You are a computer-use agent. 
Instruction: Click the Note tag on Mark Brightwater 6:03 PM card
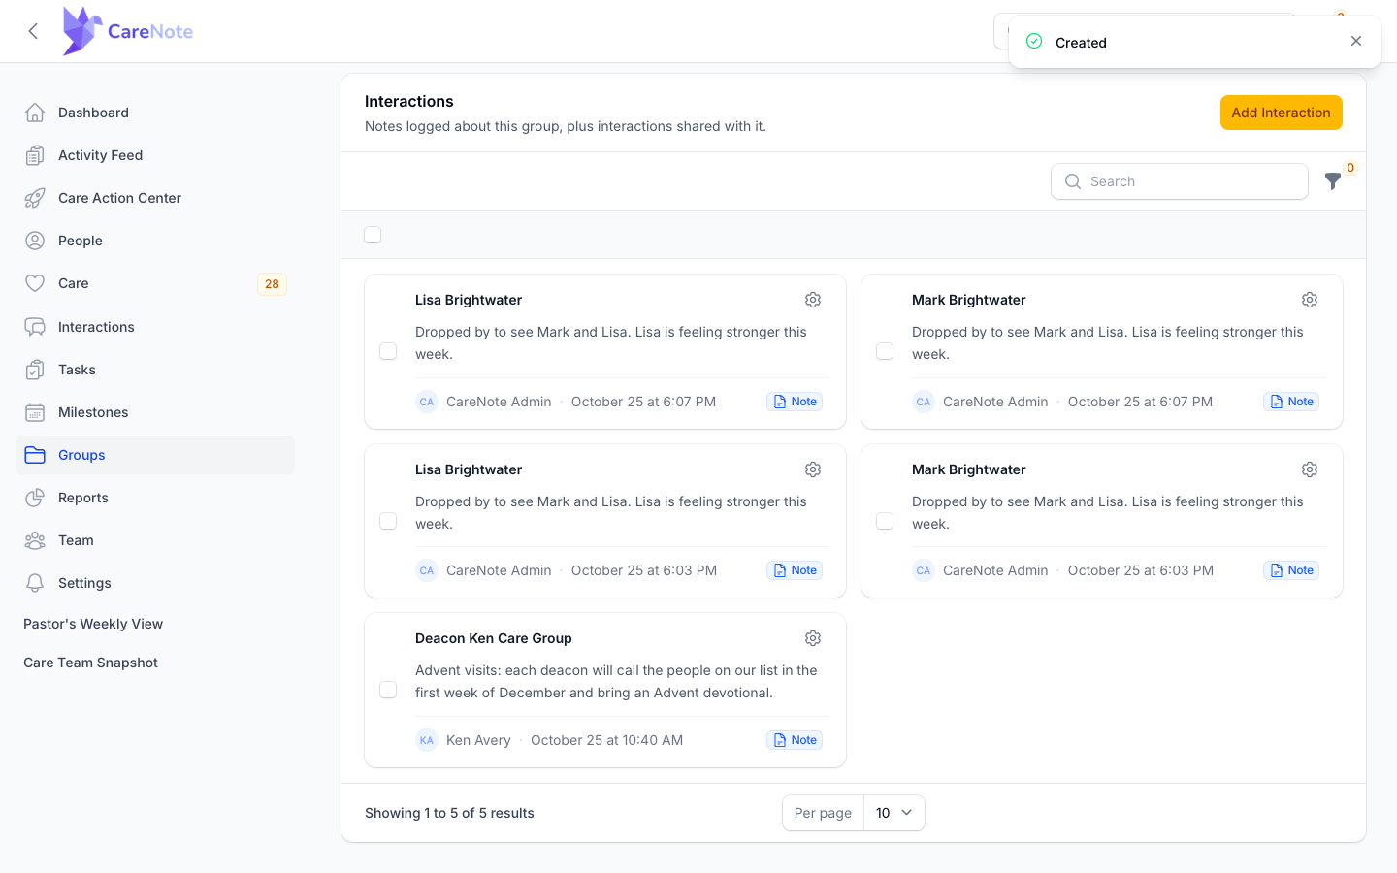[x=1291, y=570]
